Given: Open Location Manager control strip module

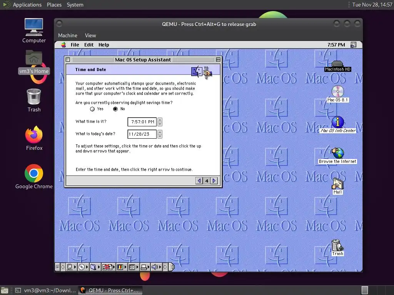Looking at the screenshot, I should [x=108, y=267].
